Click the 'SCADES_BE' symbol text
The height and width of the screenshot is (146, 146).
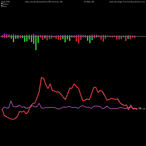pos(89,2)
